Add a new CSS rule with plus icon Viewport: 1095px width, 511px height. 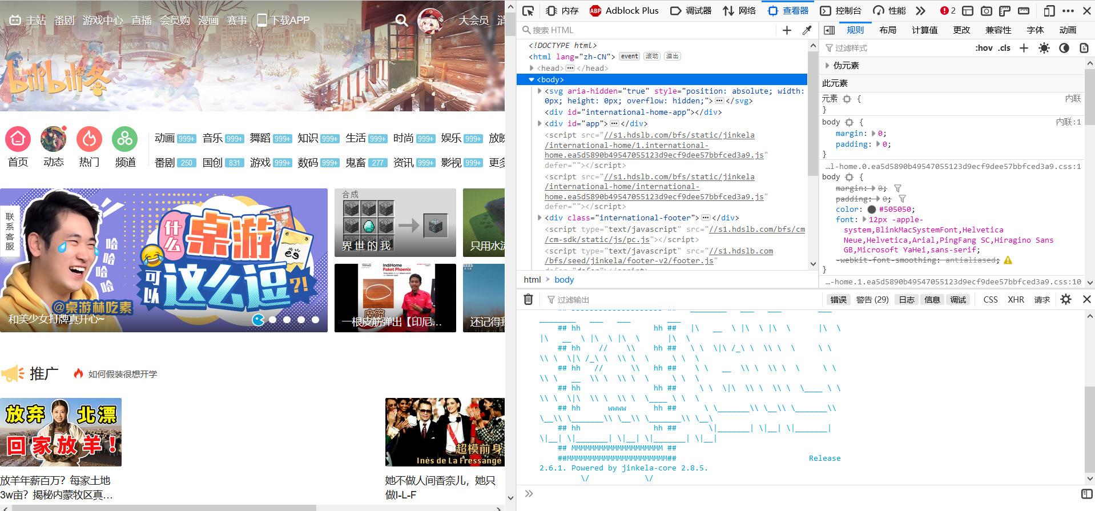[1024, 48]
